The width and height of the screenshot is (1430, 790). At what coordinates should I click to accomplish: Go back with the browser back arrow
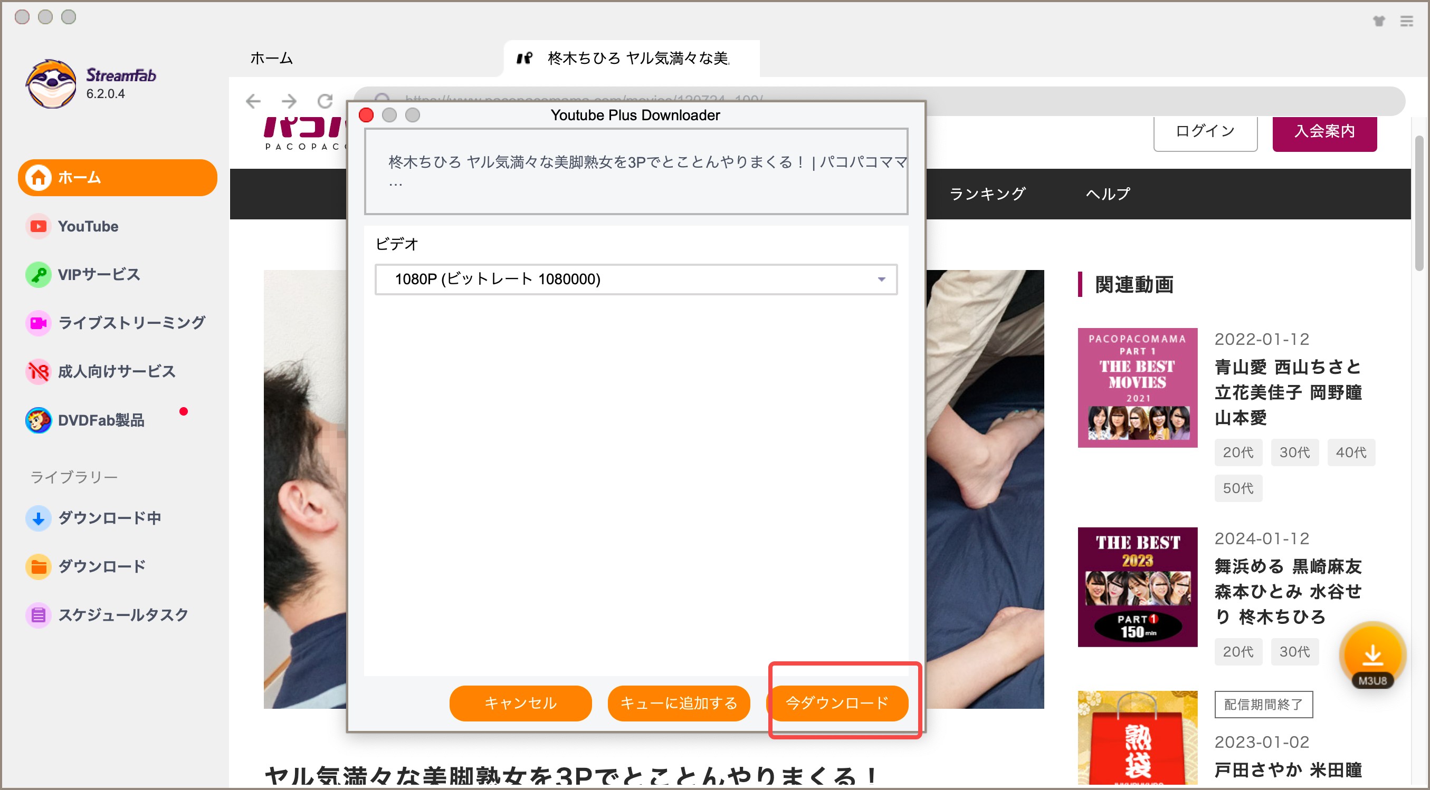[253, 101]
